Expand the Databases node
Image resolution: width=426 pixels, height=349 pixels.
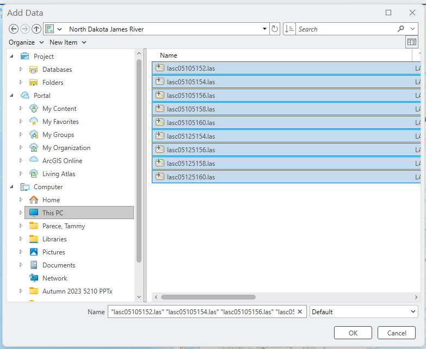21,69
